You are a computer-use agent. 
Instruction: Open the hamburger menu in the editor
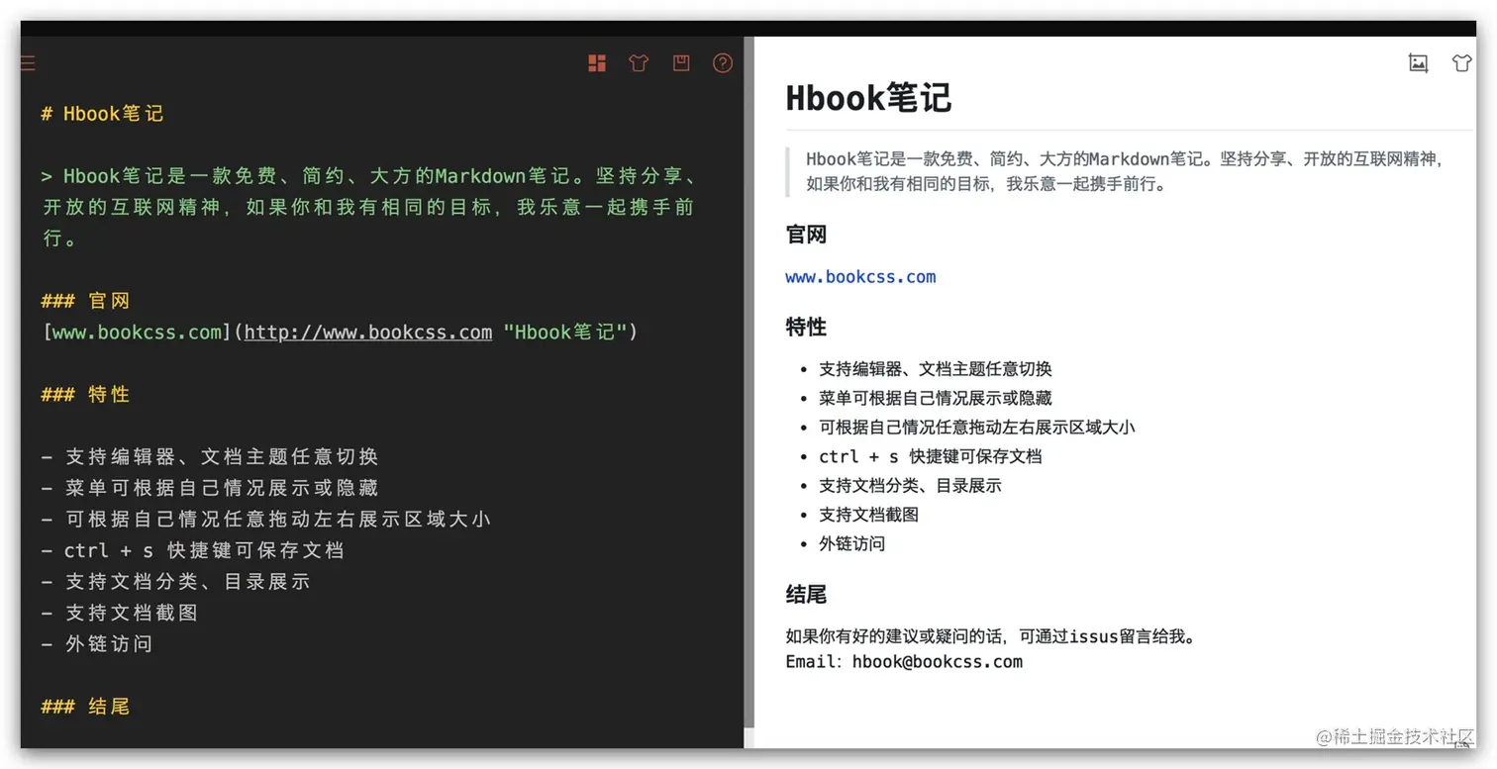pos(28,63)
